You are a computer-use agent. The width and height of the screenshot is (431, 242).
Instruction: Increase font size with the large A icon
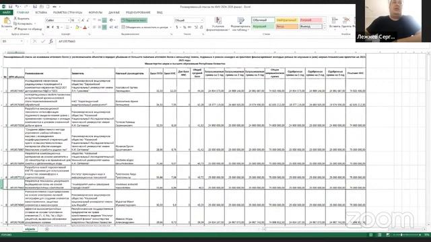pos(83,20)
